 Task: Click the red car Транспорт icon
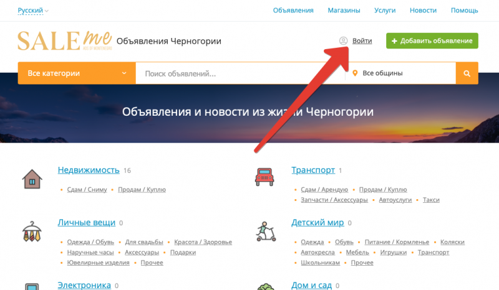click(x=266, y=177)
